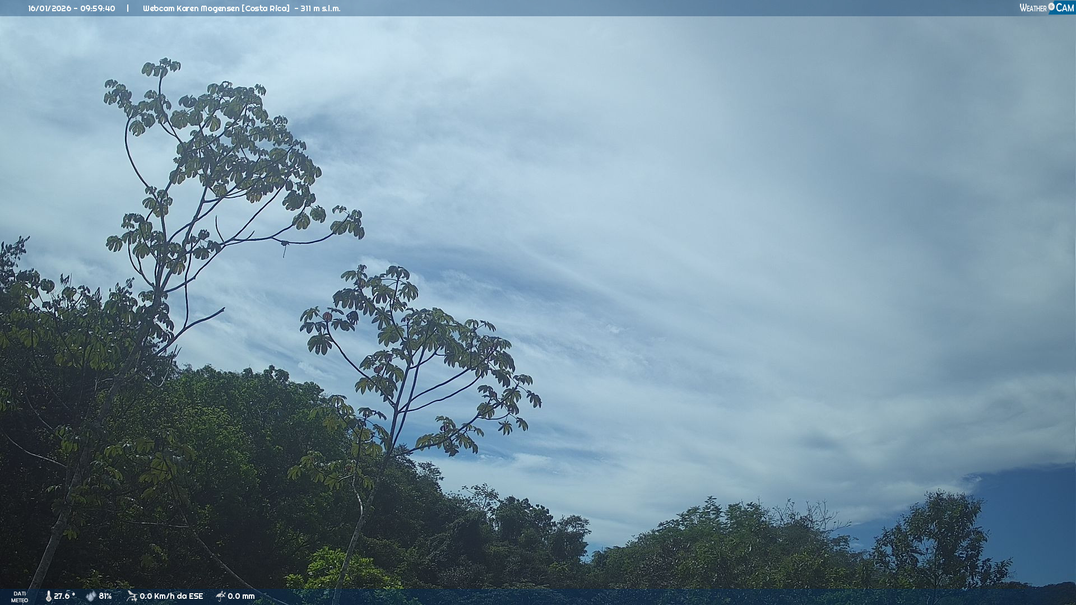Click the 0.0 Km/h da ESE wind reading
This screenshot has height=605, width=1076.
click(x=171, y=596)
